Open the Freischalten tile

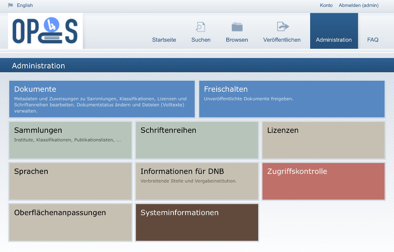[292, 99]
